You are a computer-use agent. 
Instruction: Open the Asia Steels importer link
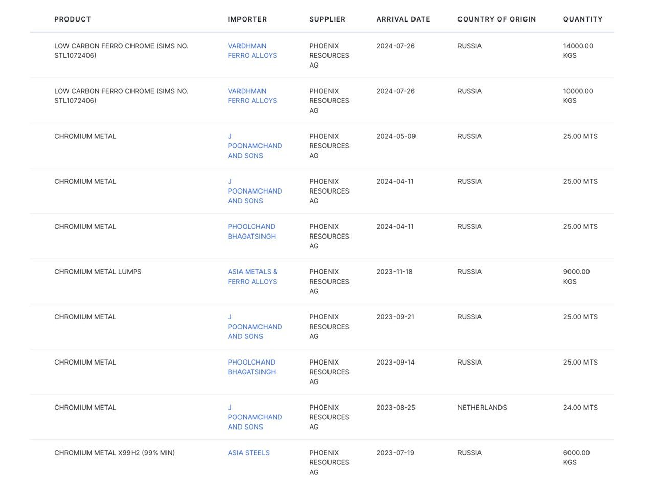249,453
